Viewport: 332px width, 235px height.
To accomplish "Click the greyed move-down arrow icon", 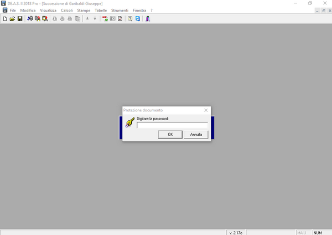I will pos(87,19).
